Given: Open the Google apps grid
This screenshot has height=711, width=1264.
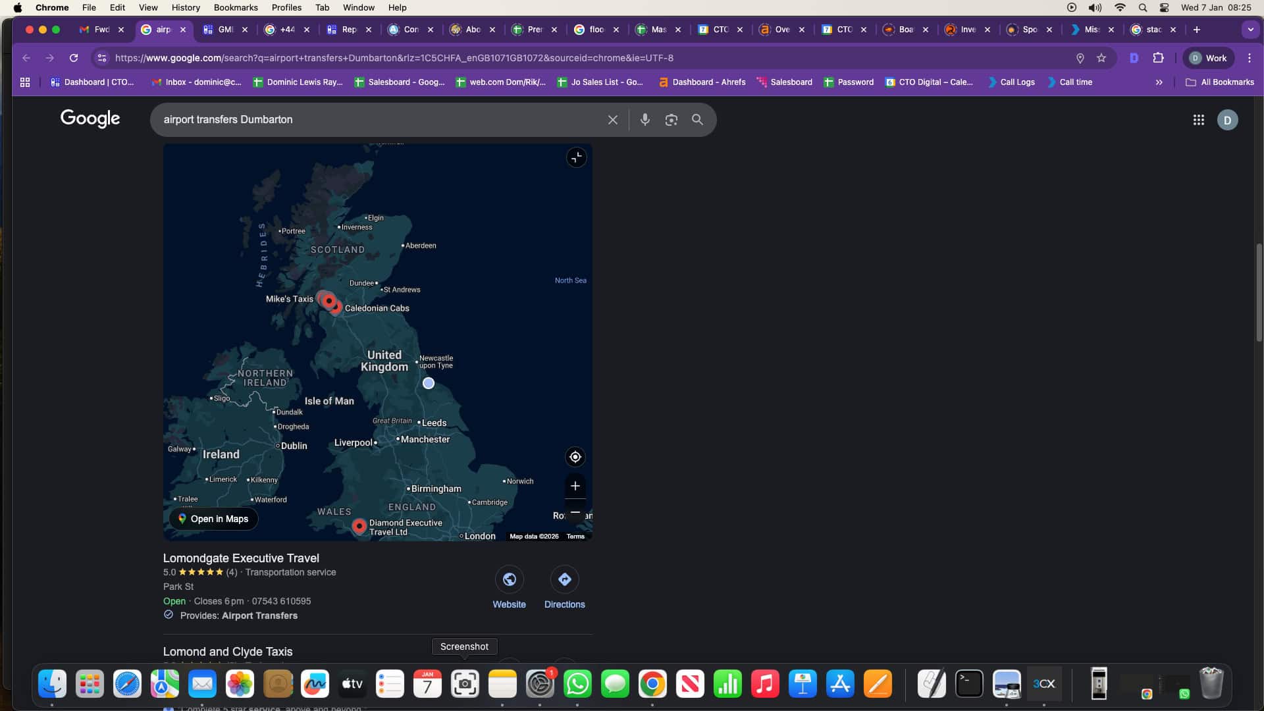Looking at the screenshot, I should click(x=1198, y=120).
